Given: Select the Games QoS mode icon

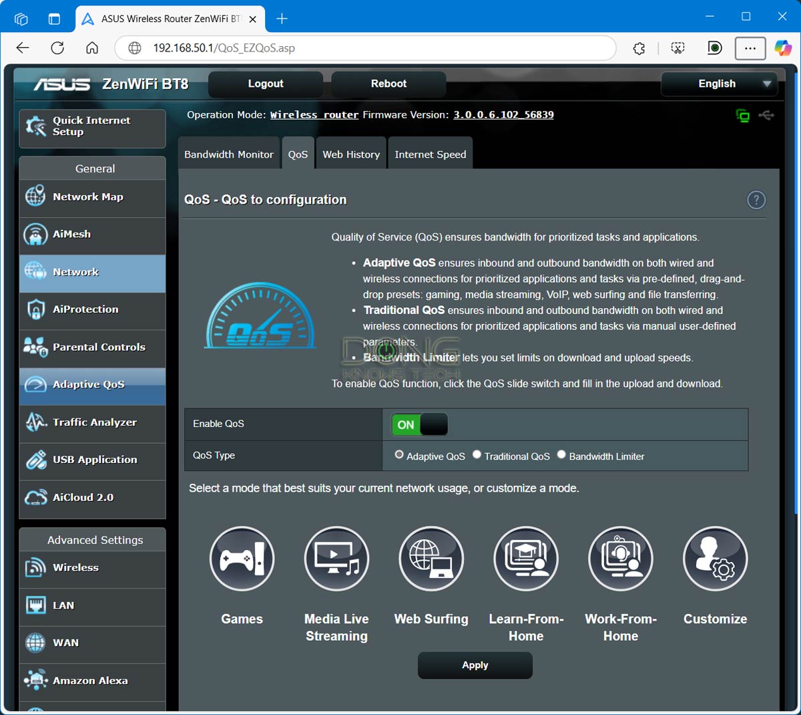Looking at the screenshot, I should click(242, 559).
